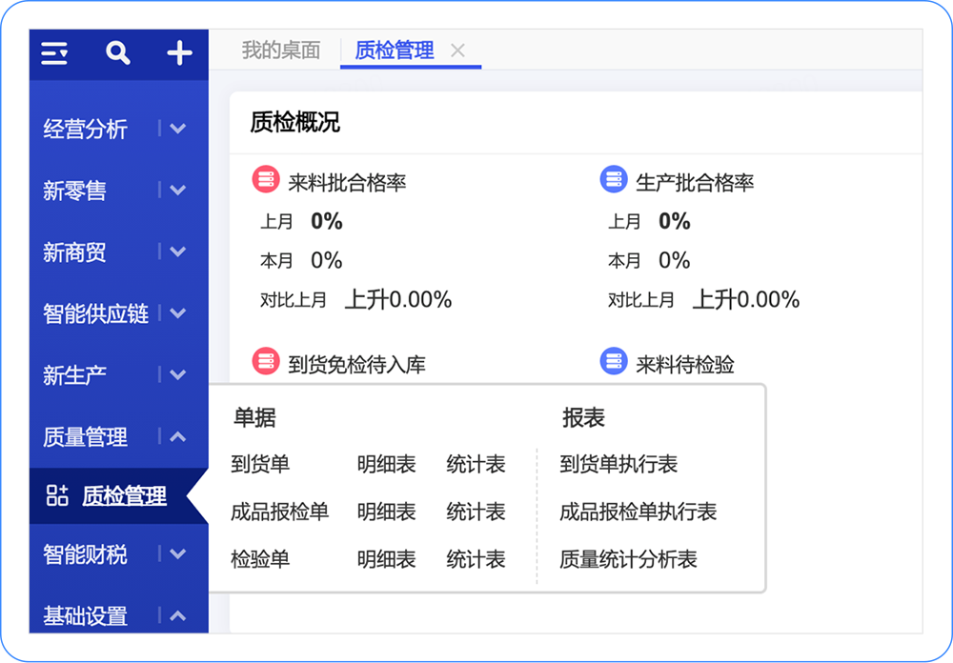Click the 来料批合格率 title text

[x=347, y=182]
